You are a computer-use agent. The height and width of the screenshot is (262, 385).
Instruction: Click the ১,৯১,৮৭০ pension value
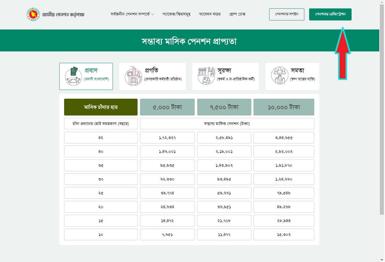point(284,165)
